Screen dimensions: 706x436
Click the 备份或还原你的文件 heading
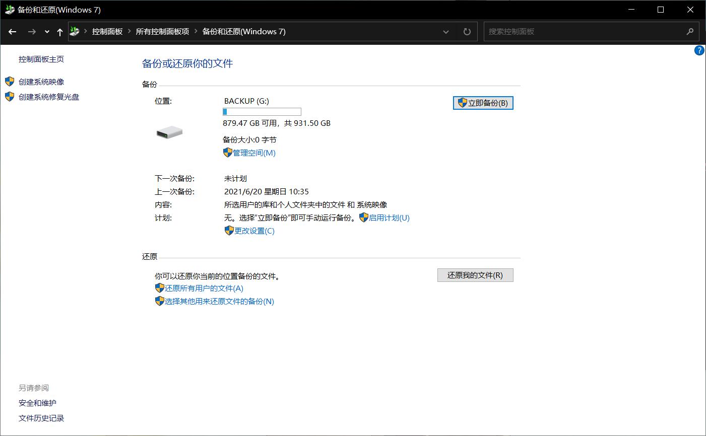(x=187, y=63)
